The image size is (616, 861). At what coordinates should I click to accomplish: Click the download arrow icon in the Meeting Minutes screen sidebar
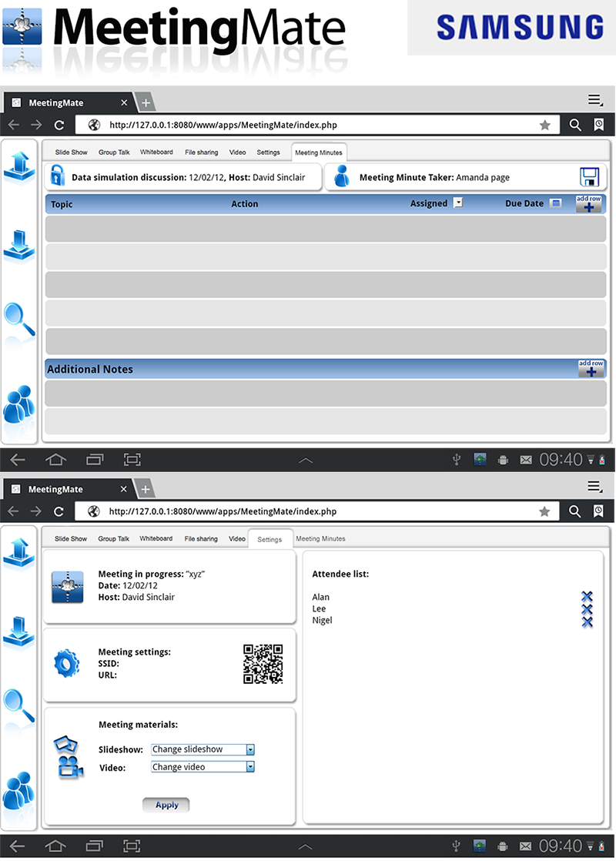tap(20, 245)
